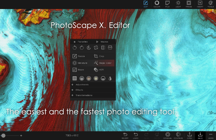Screen dimensions: 216x140
Task: Expand the Adjustments section
Action: 93,85
